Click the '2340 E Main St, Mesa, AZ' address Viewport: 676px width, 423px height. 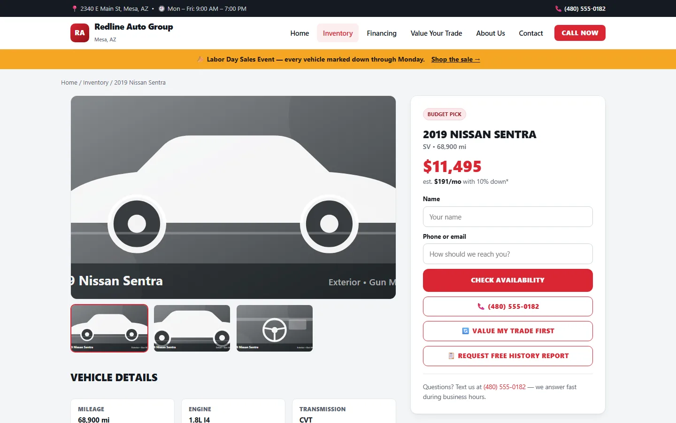point(114,8)
